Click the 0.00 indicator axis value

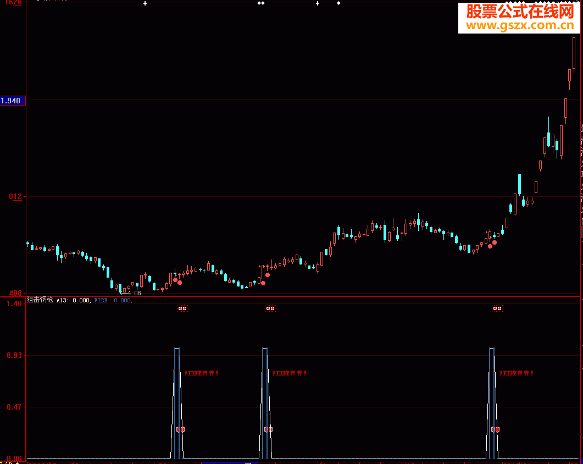(x=14, y=459)
